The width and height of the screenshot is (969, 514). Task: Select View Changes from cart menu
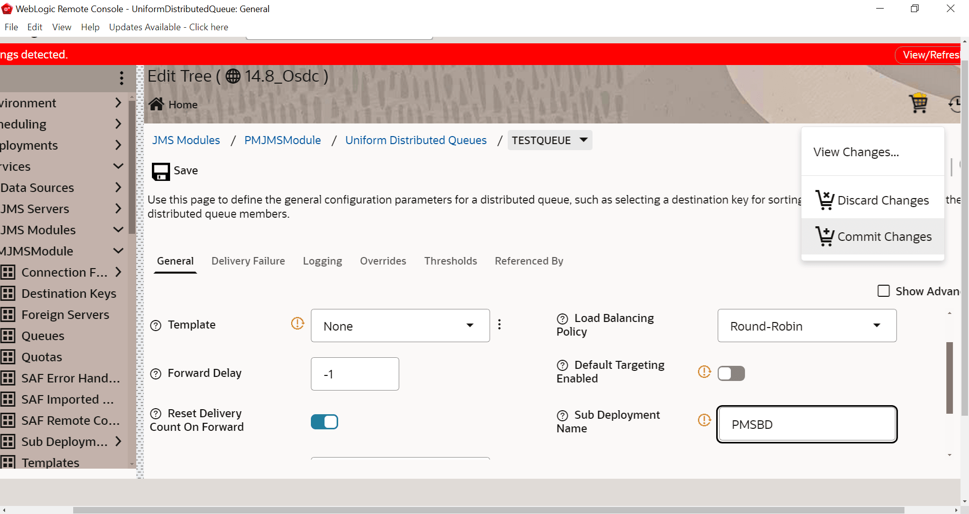[873, 152]
